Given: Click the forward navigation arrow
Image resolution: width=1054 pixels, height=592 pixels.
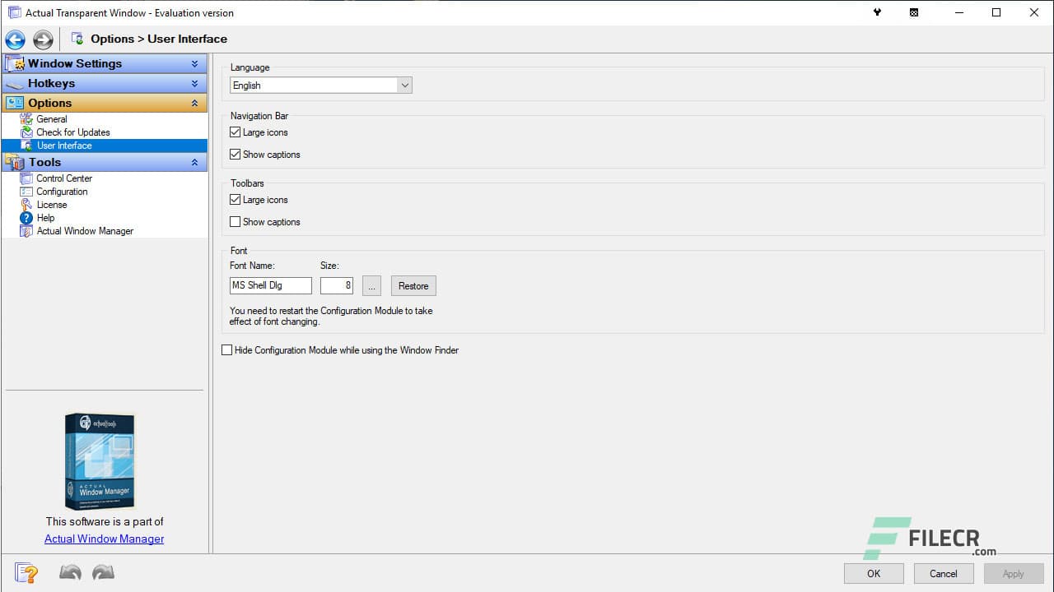Looking at the screenshot, I should [x=43, y=39].
